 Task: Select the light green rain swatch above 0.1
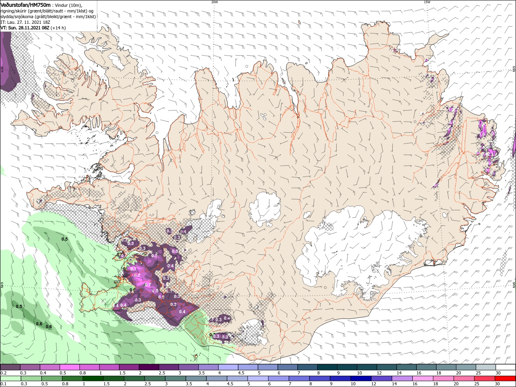tap(10, 379)
